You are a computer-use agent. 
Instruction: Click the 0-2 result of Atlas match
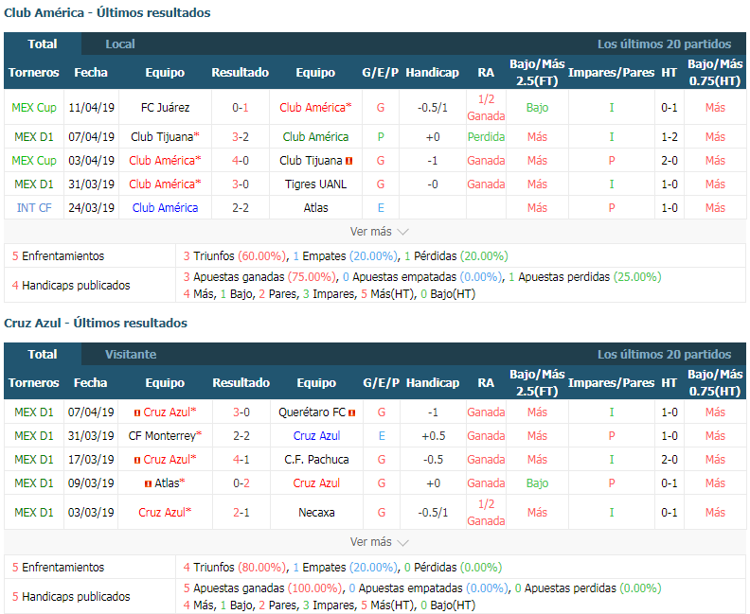pyautogui.click(x=241, y=483)
